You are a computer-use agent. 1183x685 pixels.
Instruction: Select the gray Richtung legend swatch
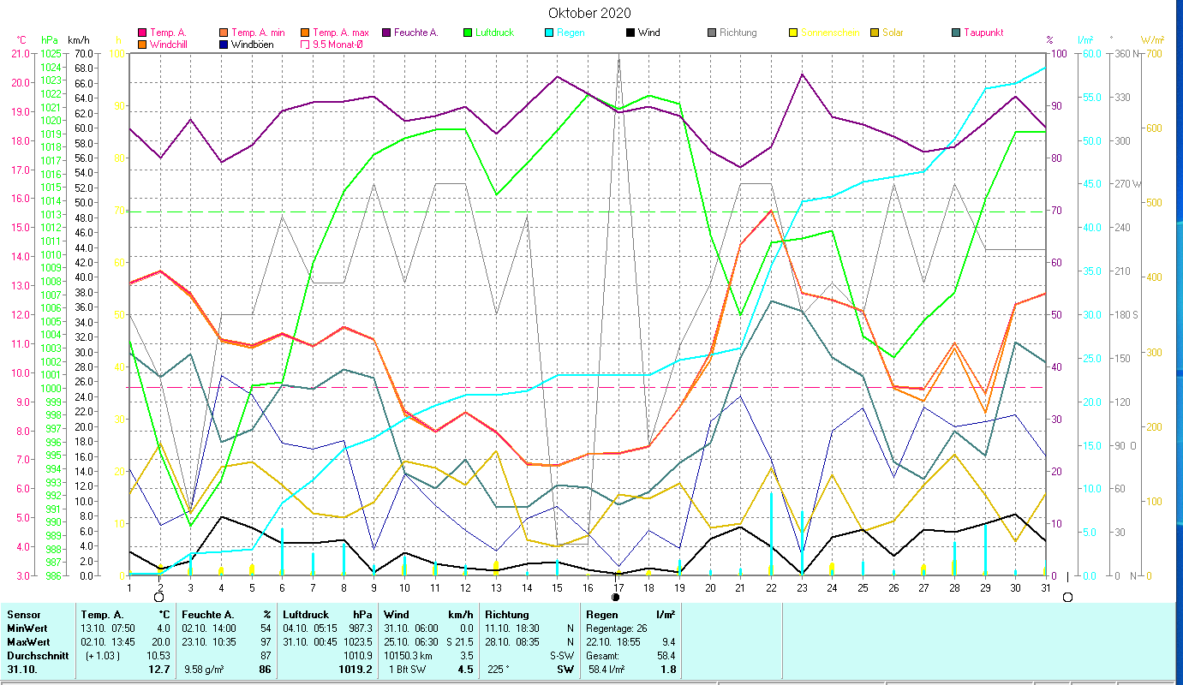711,33
